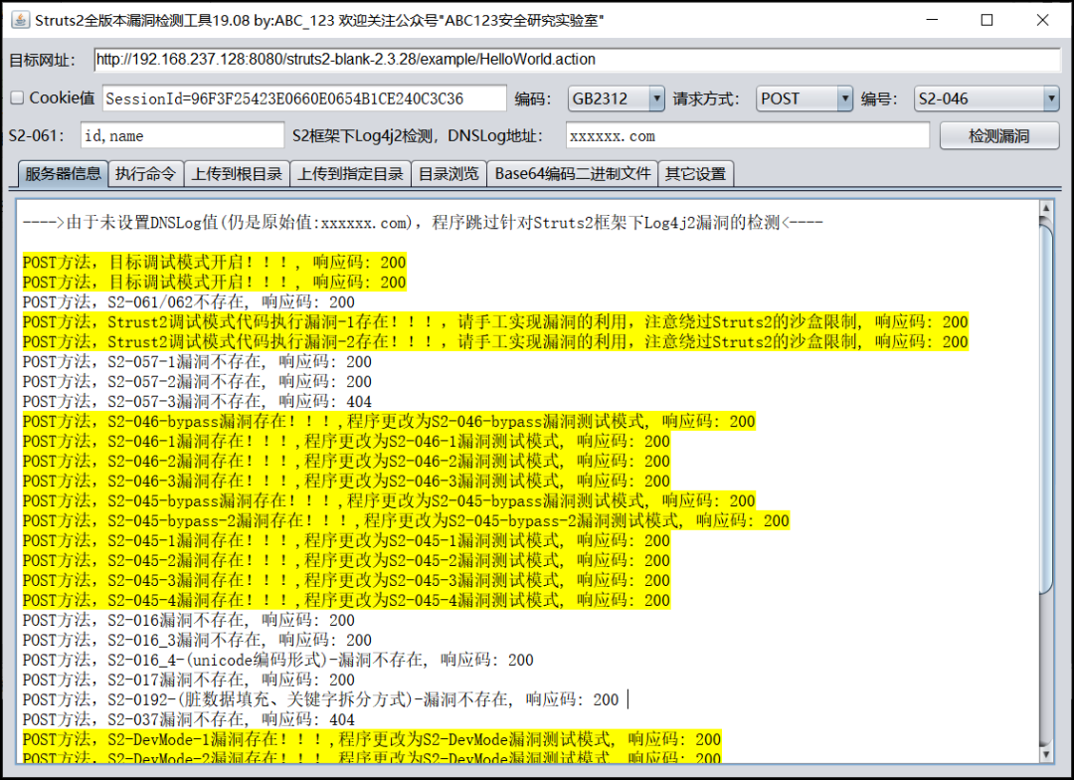Switch to the 服务器信息 tab
The height and width of the screenshot is (780, 1074).
(63, 173)
